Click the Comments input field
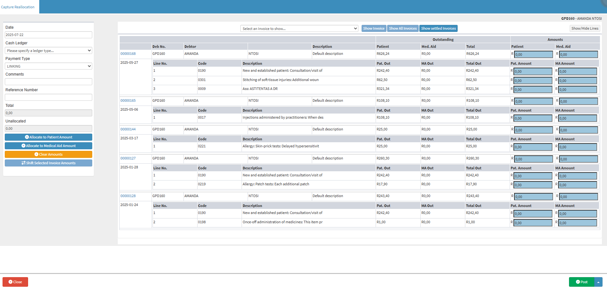607x288 pixels. click(x=49, y=82)
